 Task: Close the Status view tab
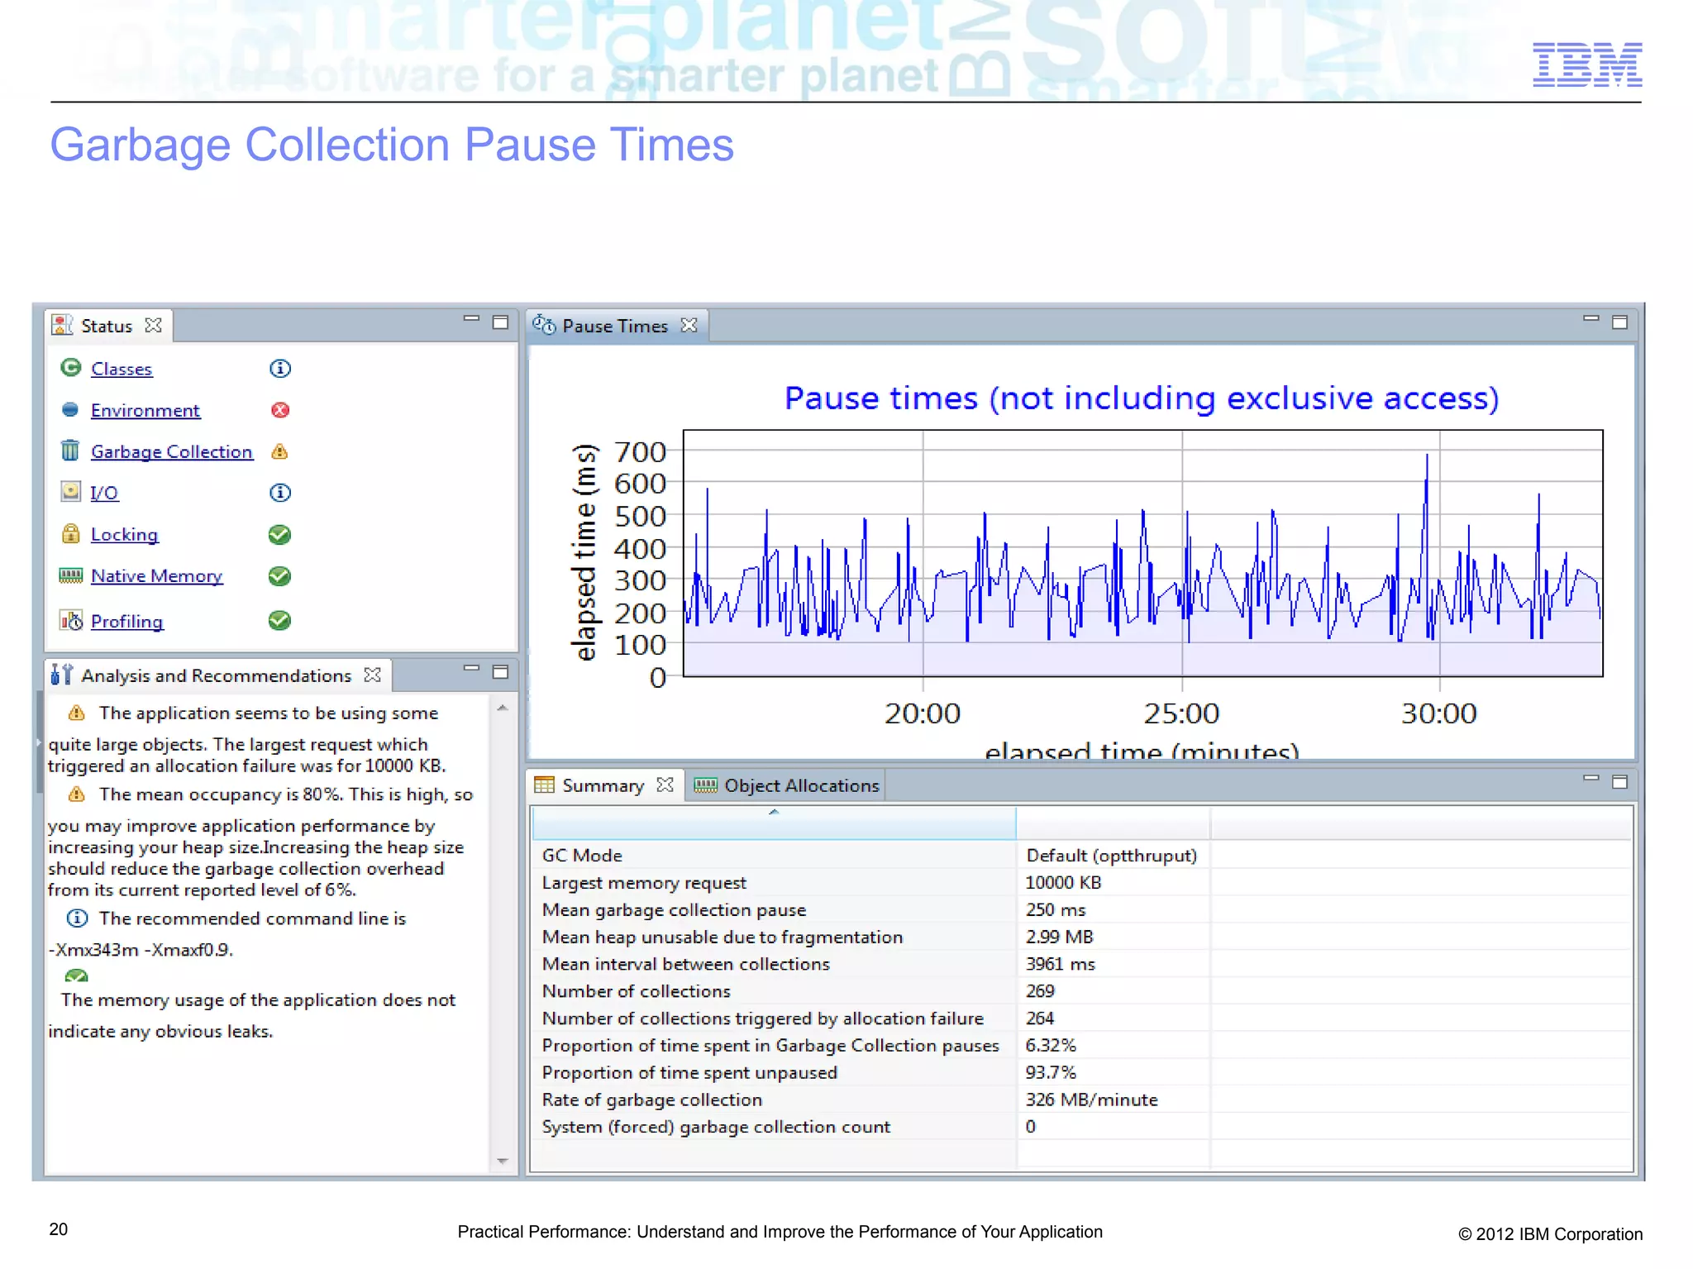(153, 325)
